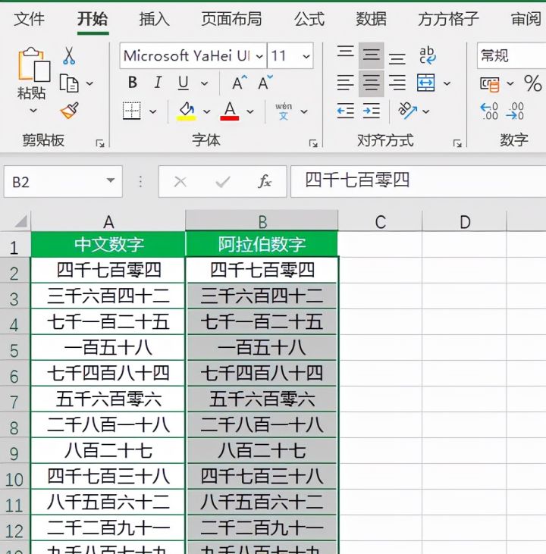Open the merge cells dropdown arrow
Screen dimensions: 546x554
coord(447,83)
